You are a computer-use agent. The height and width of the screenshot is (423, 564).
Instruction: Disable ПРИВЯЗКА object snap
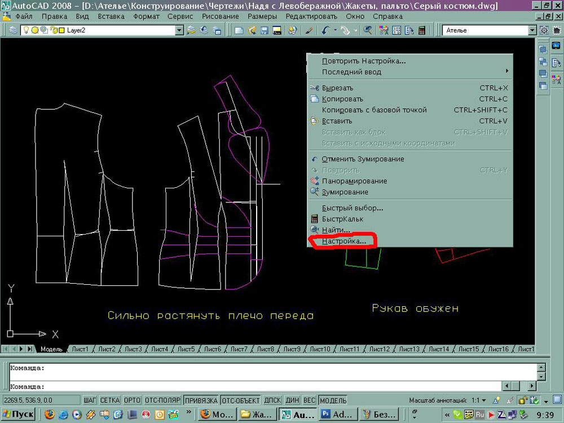(201, 400)
